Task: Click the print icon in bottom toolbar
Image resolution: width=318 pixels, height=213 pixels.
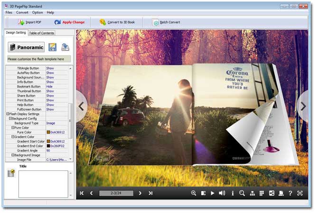Action: point(281,194)
